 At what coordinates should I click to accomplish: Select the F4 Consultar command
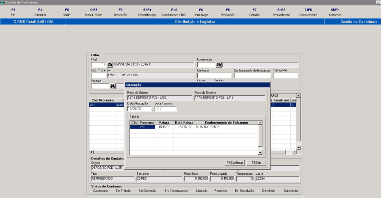click(x=40, y=12)
